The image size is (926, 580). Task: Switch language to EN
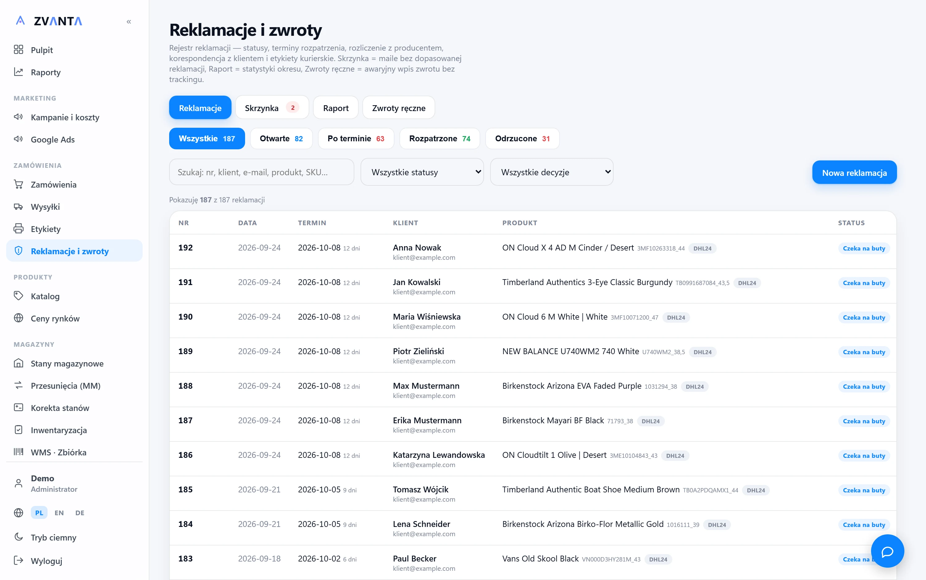tap(59, 513)
